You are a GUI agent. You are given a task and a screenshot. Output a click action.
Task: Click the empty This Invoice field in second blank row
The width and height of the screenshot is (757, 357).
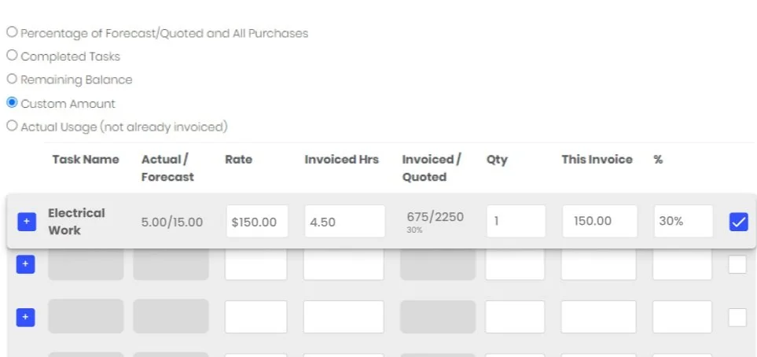[599, 317]
